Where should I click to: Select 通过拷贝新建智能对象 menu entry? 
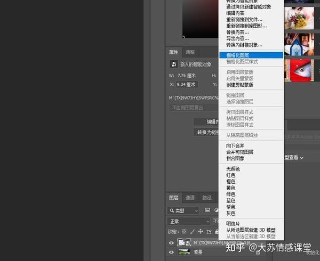pyautogui.click(x=251, y=7)
